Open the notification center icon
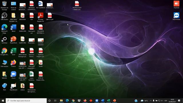The width and height of the screenshot is (183, 103). (179, 100)
